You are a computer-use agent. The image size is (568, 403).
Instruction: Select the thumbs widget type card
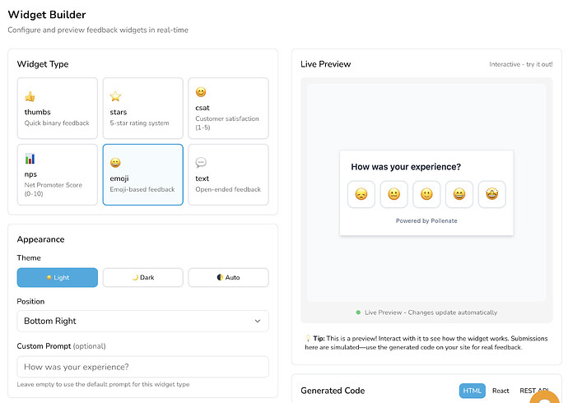click(58, 108)
